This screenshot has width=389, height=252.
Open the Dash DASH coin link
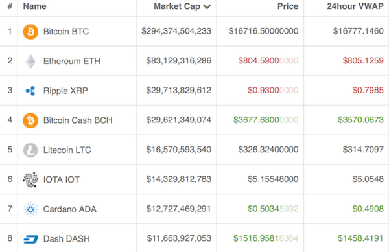67,239
